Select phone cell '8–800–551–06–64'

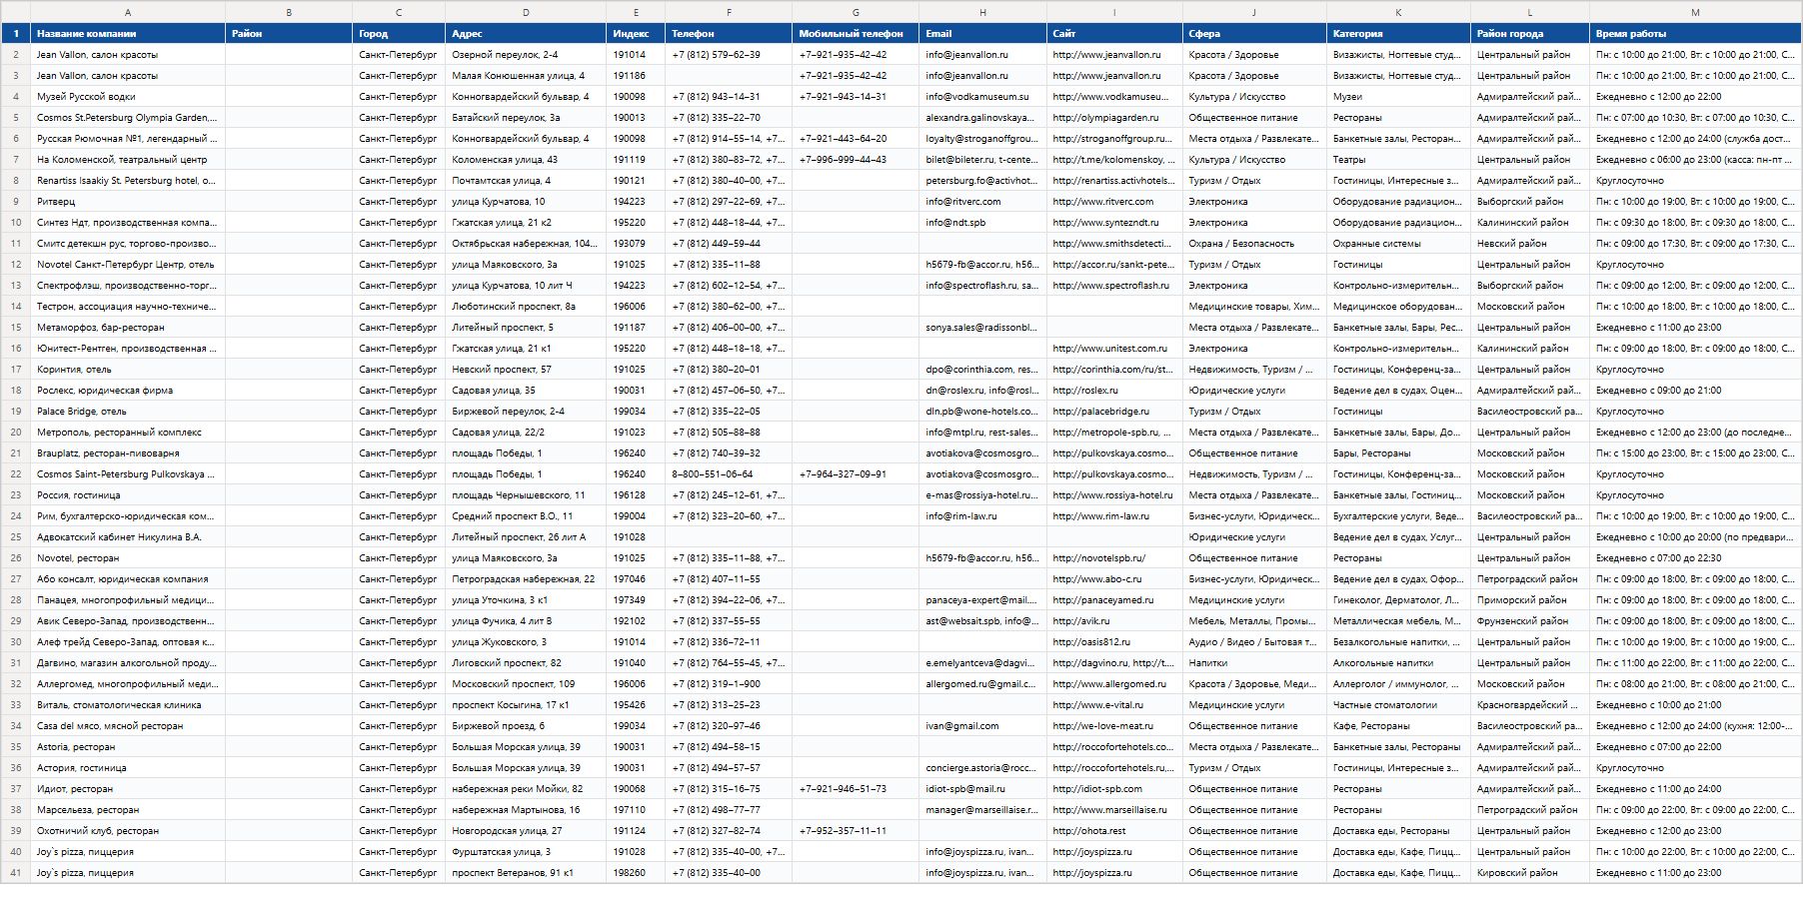[x=729, y=474]
